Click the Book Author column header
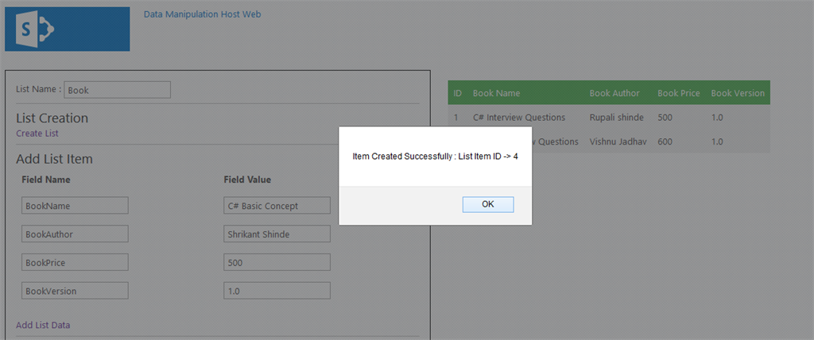 614,93
